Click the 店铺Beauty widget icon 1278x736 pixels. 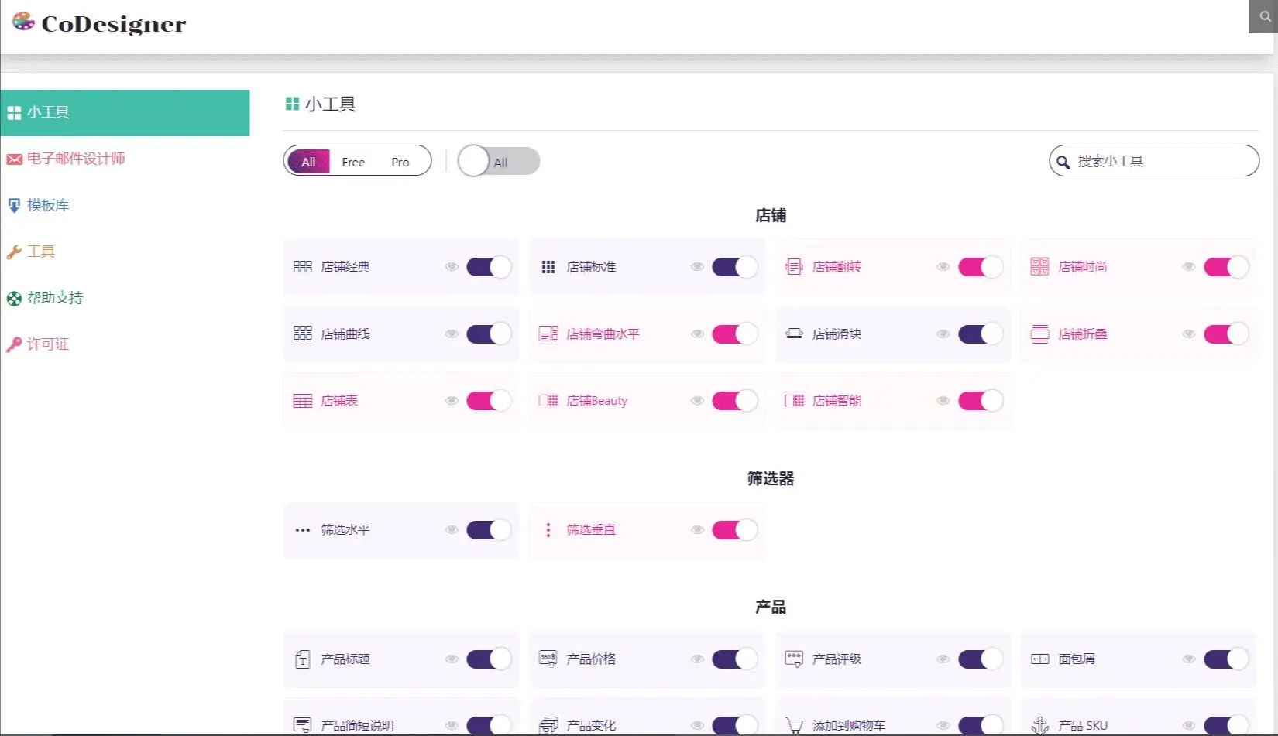[x=548, y=401]
